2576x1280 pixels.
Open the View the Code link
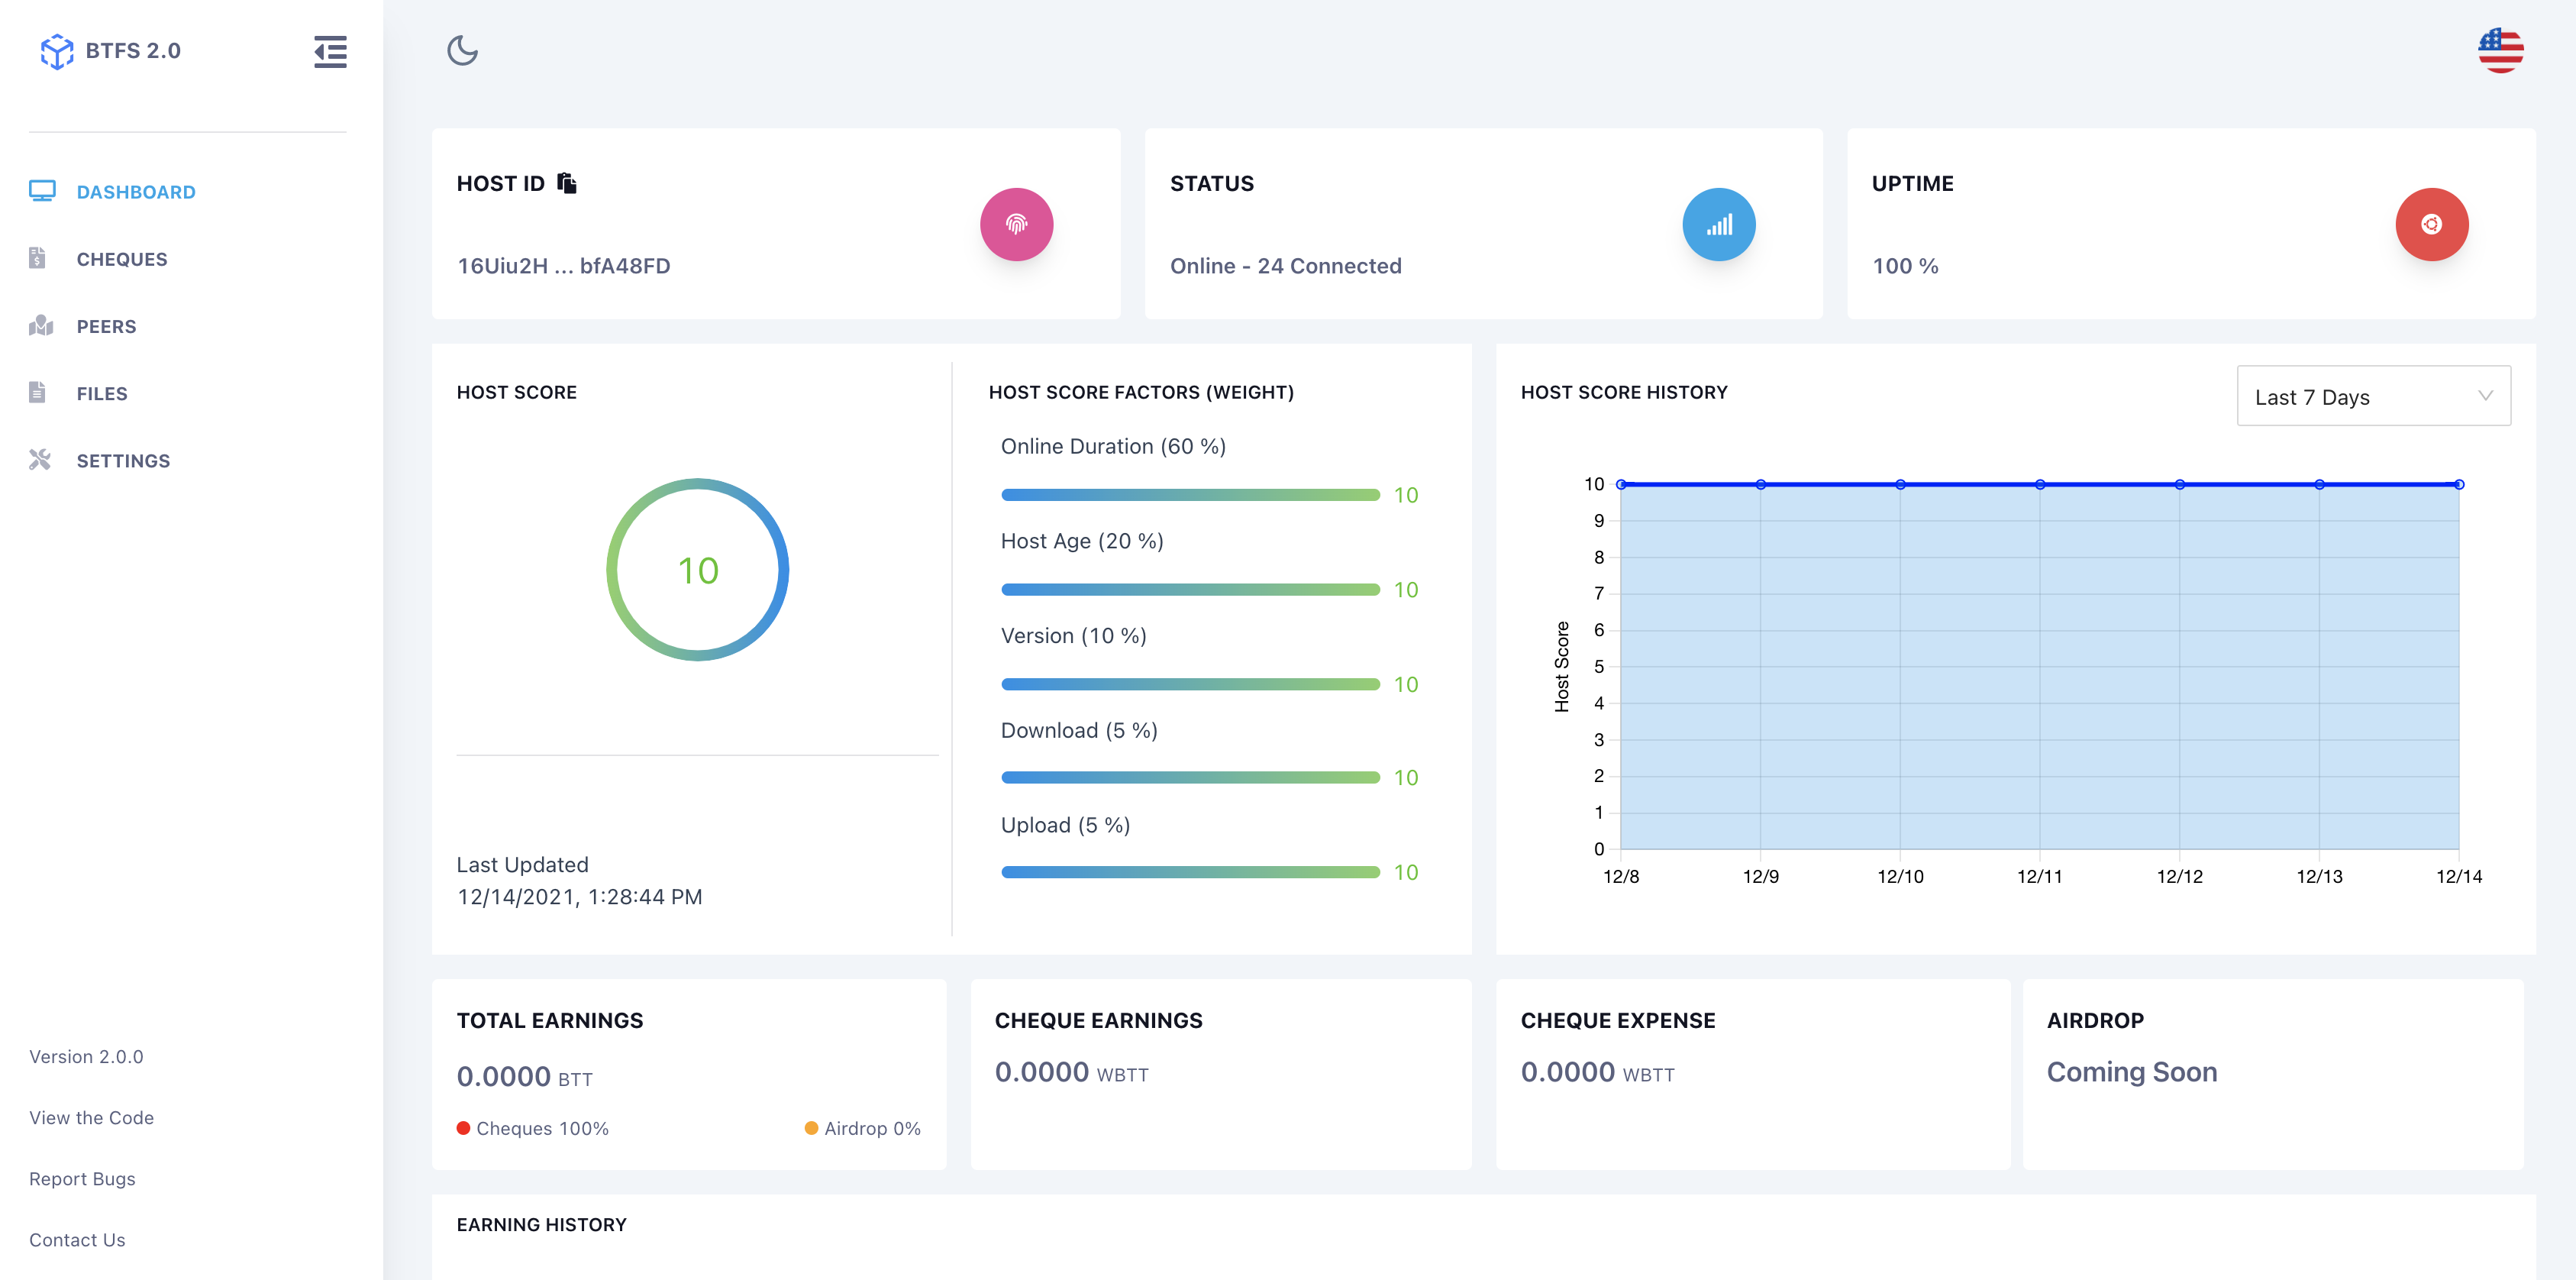[91, 1117]
